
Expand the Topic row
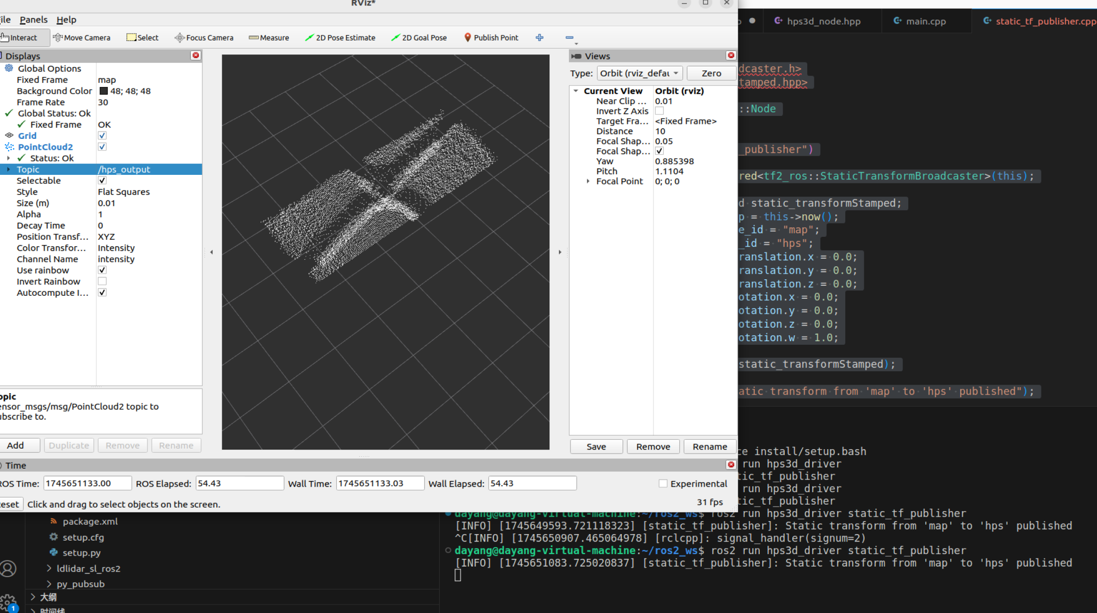tap(8, 169)
